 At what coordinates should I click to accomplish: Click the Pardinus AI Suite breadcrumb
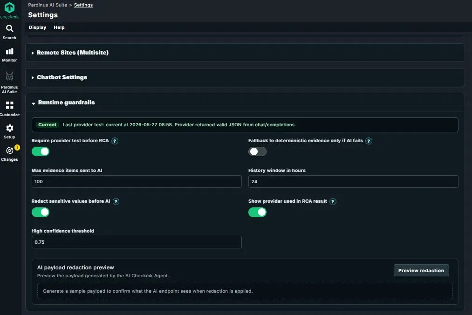[48, 5]
